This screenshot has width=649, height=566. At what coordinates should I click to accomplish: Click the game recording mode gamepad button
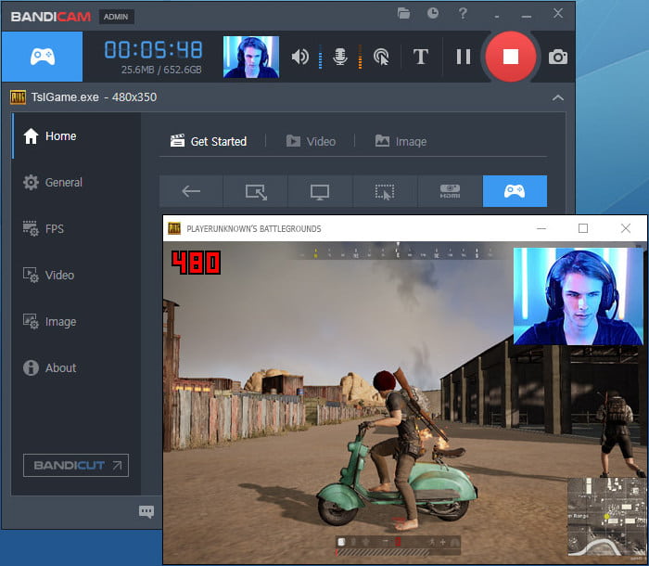[43, 57]
